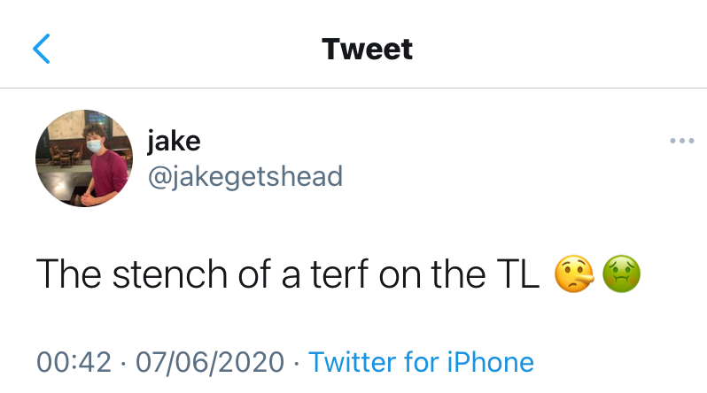Click the green nauseated face emoji
This screenshot has height=393, width=707.
(621, 277)
